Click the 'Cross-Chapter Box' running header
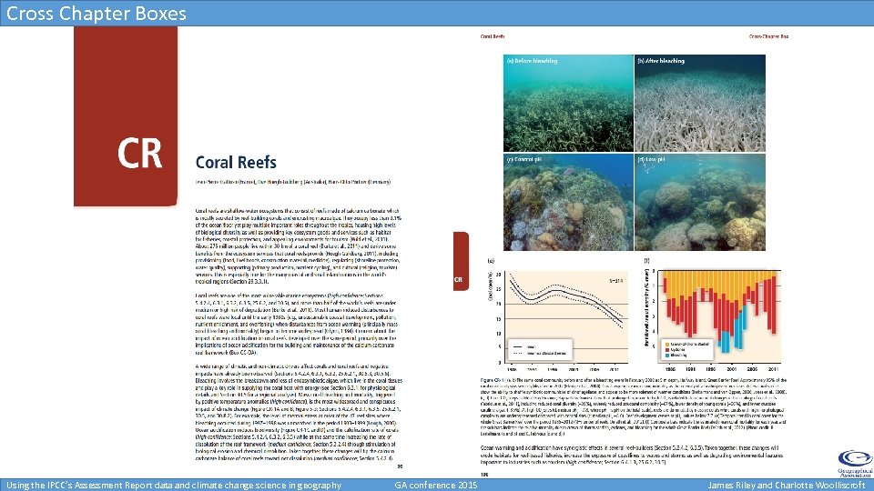874x491 pixels. click(768, 36)
